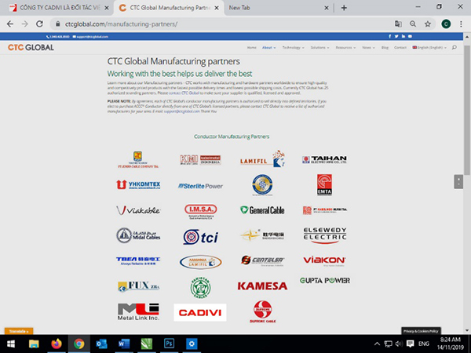Screen dimensions: 471x353
Task: Click the Elsewedy Electric logo
Action: [x=325, y=235]
